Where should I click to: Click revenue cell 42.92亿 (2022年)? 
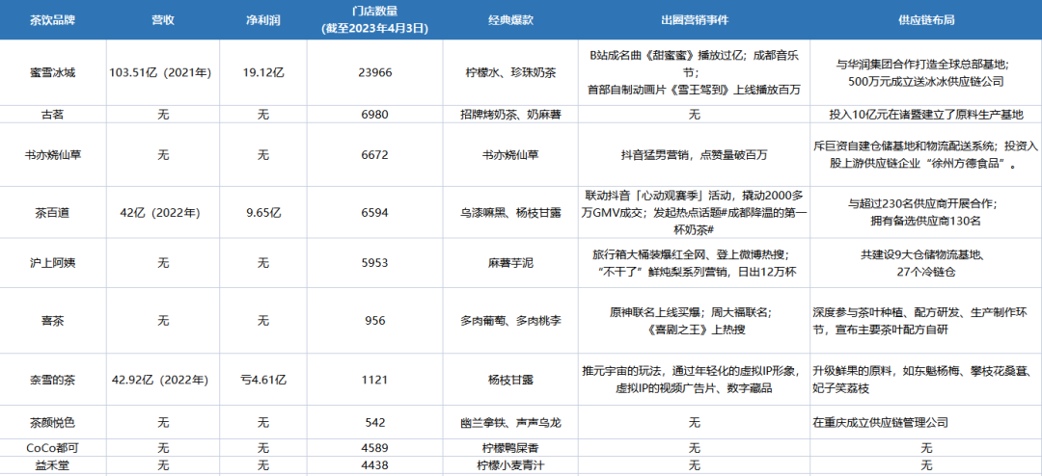pos(163,380)
